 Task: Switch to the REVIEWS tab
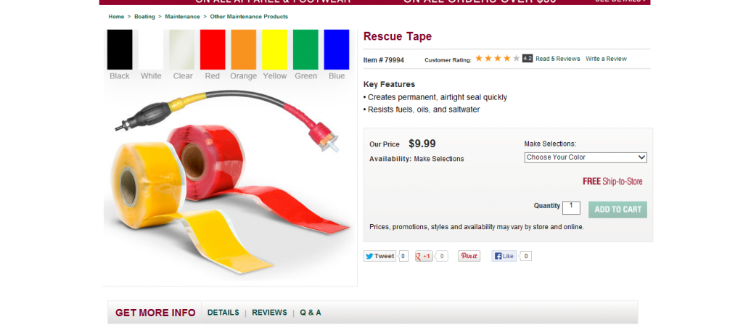pos(269,313)
